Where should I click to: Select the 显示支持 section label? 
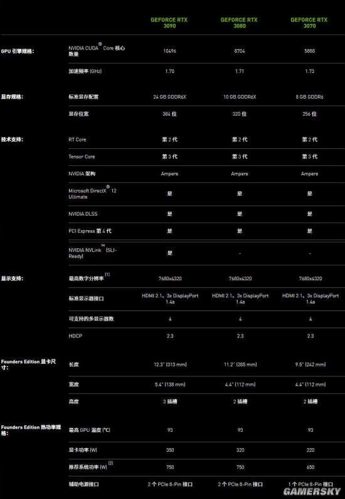pyautogui.click(x=12, y=278)
